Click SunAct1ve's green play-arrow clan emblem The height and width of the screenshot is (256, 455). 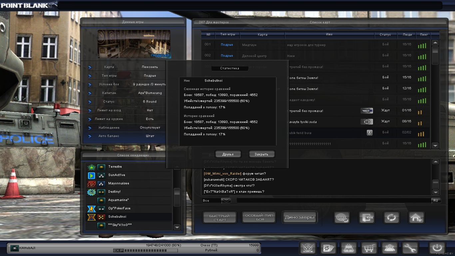[92, 175]
